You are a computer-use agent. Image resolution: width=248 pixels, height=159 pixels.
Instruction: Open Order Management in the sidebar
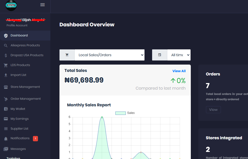pos(26,99)
